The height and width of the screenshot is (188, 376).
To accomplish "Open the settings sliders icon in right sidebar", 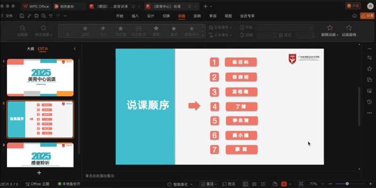I will point(369,57).
